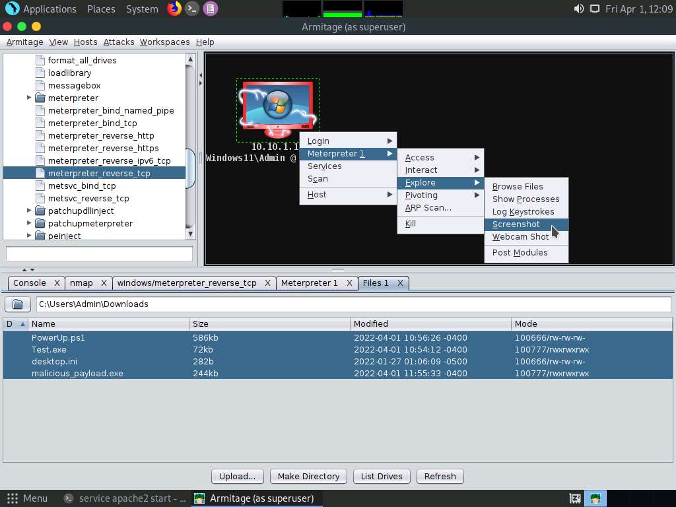Click the folder icon beside the path field

18,304
